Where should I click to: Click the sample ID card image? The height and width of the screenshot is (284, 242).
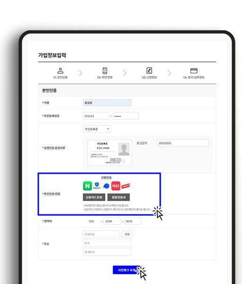click(110, 153)
